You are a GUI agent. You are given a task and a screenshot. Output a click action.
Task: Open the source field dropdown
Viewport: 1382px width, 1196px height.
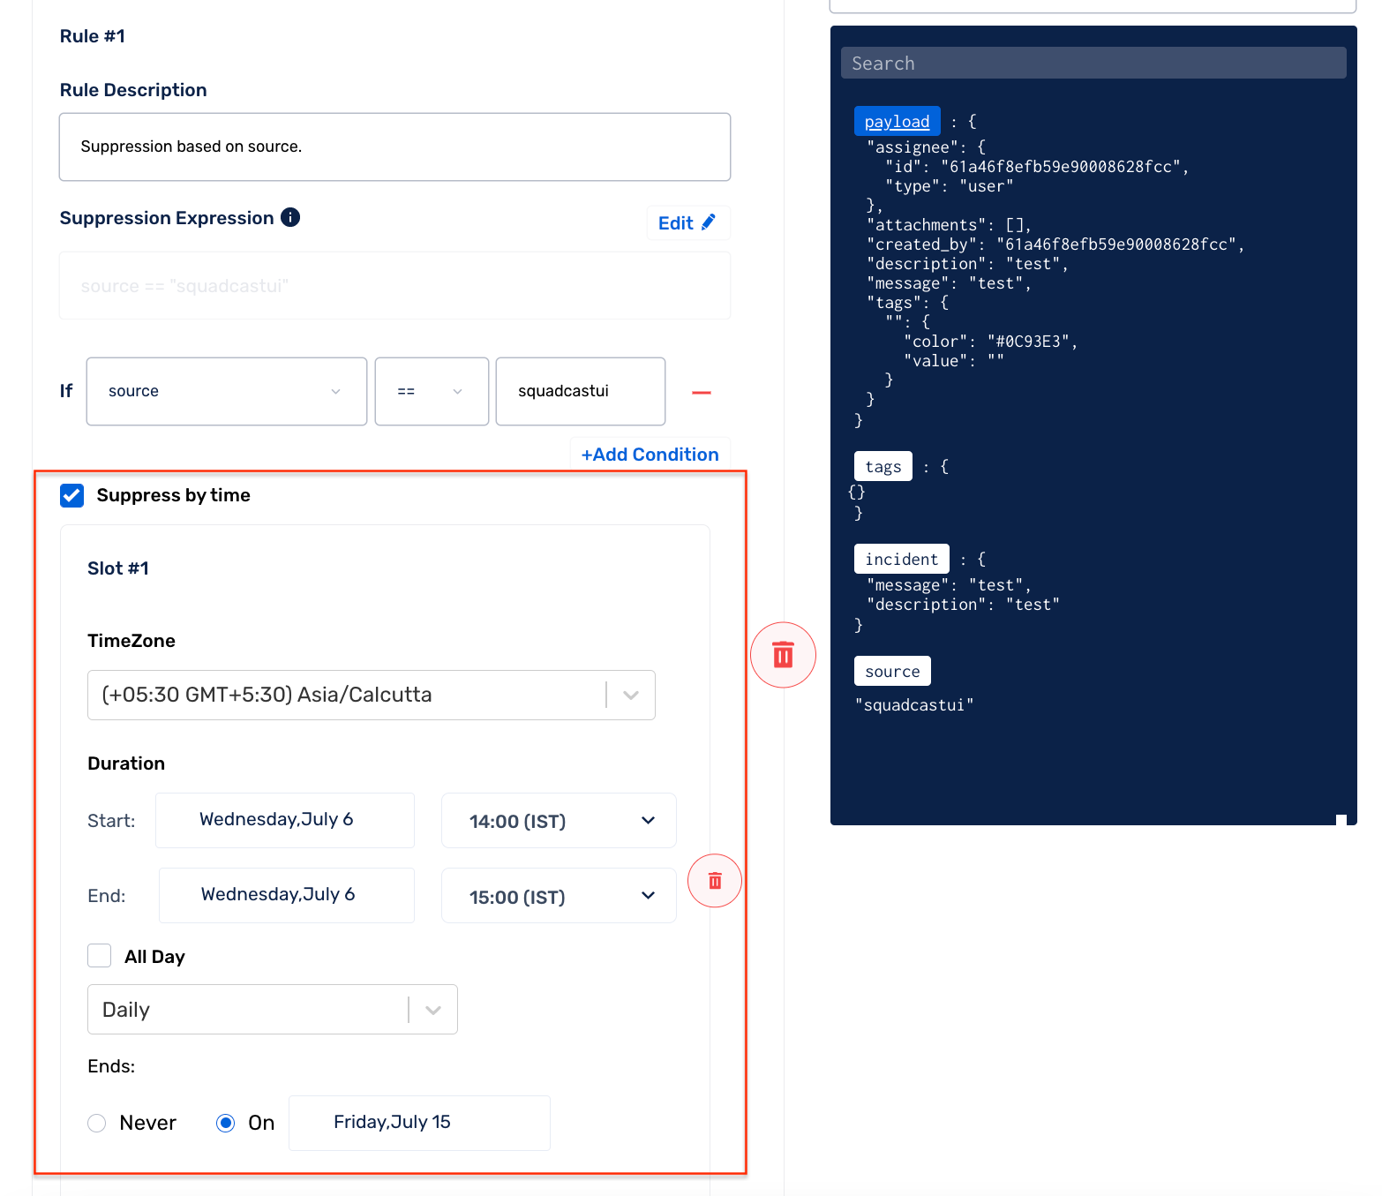pos(227,391)
